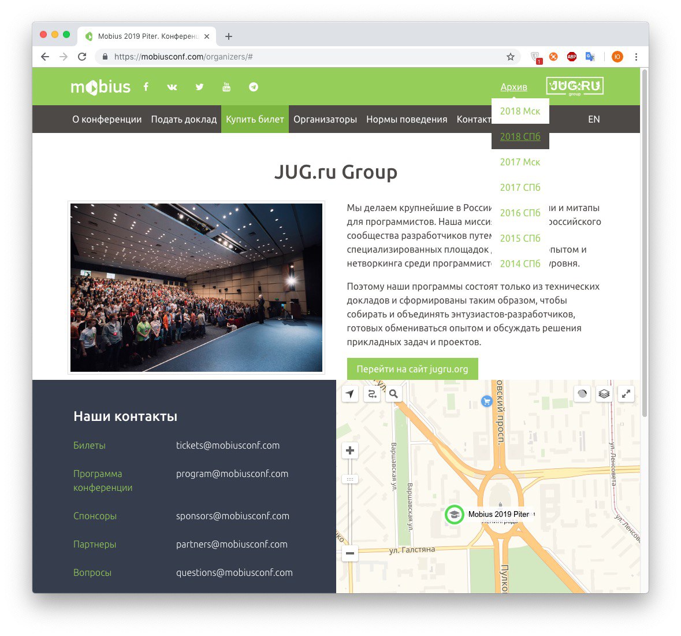Open the Организаторы menu item

(325, 119)
